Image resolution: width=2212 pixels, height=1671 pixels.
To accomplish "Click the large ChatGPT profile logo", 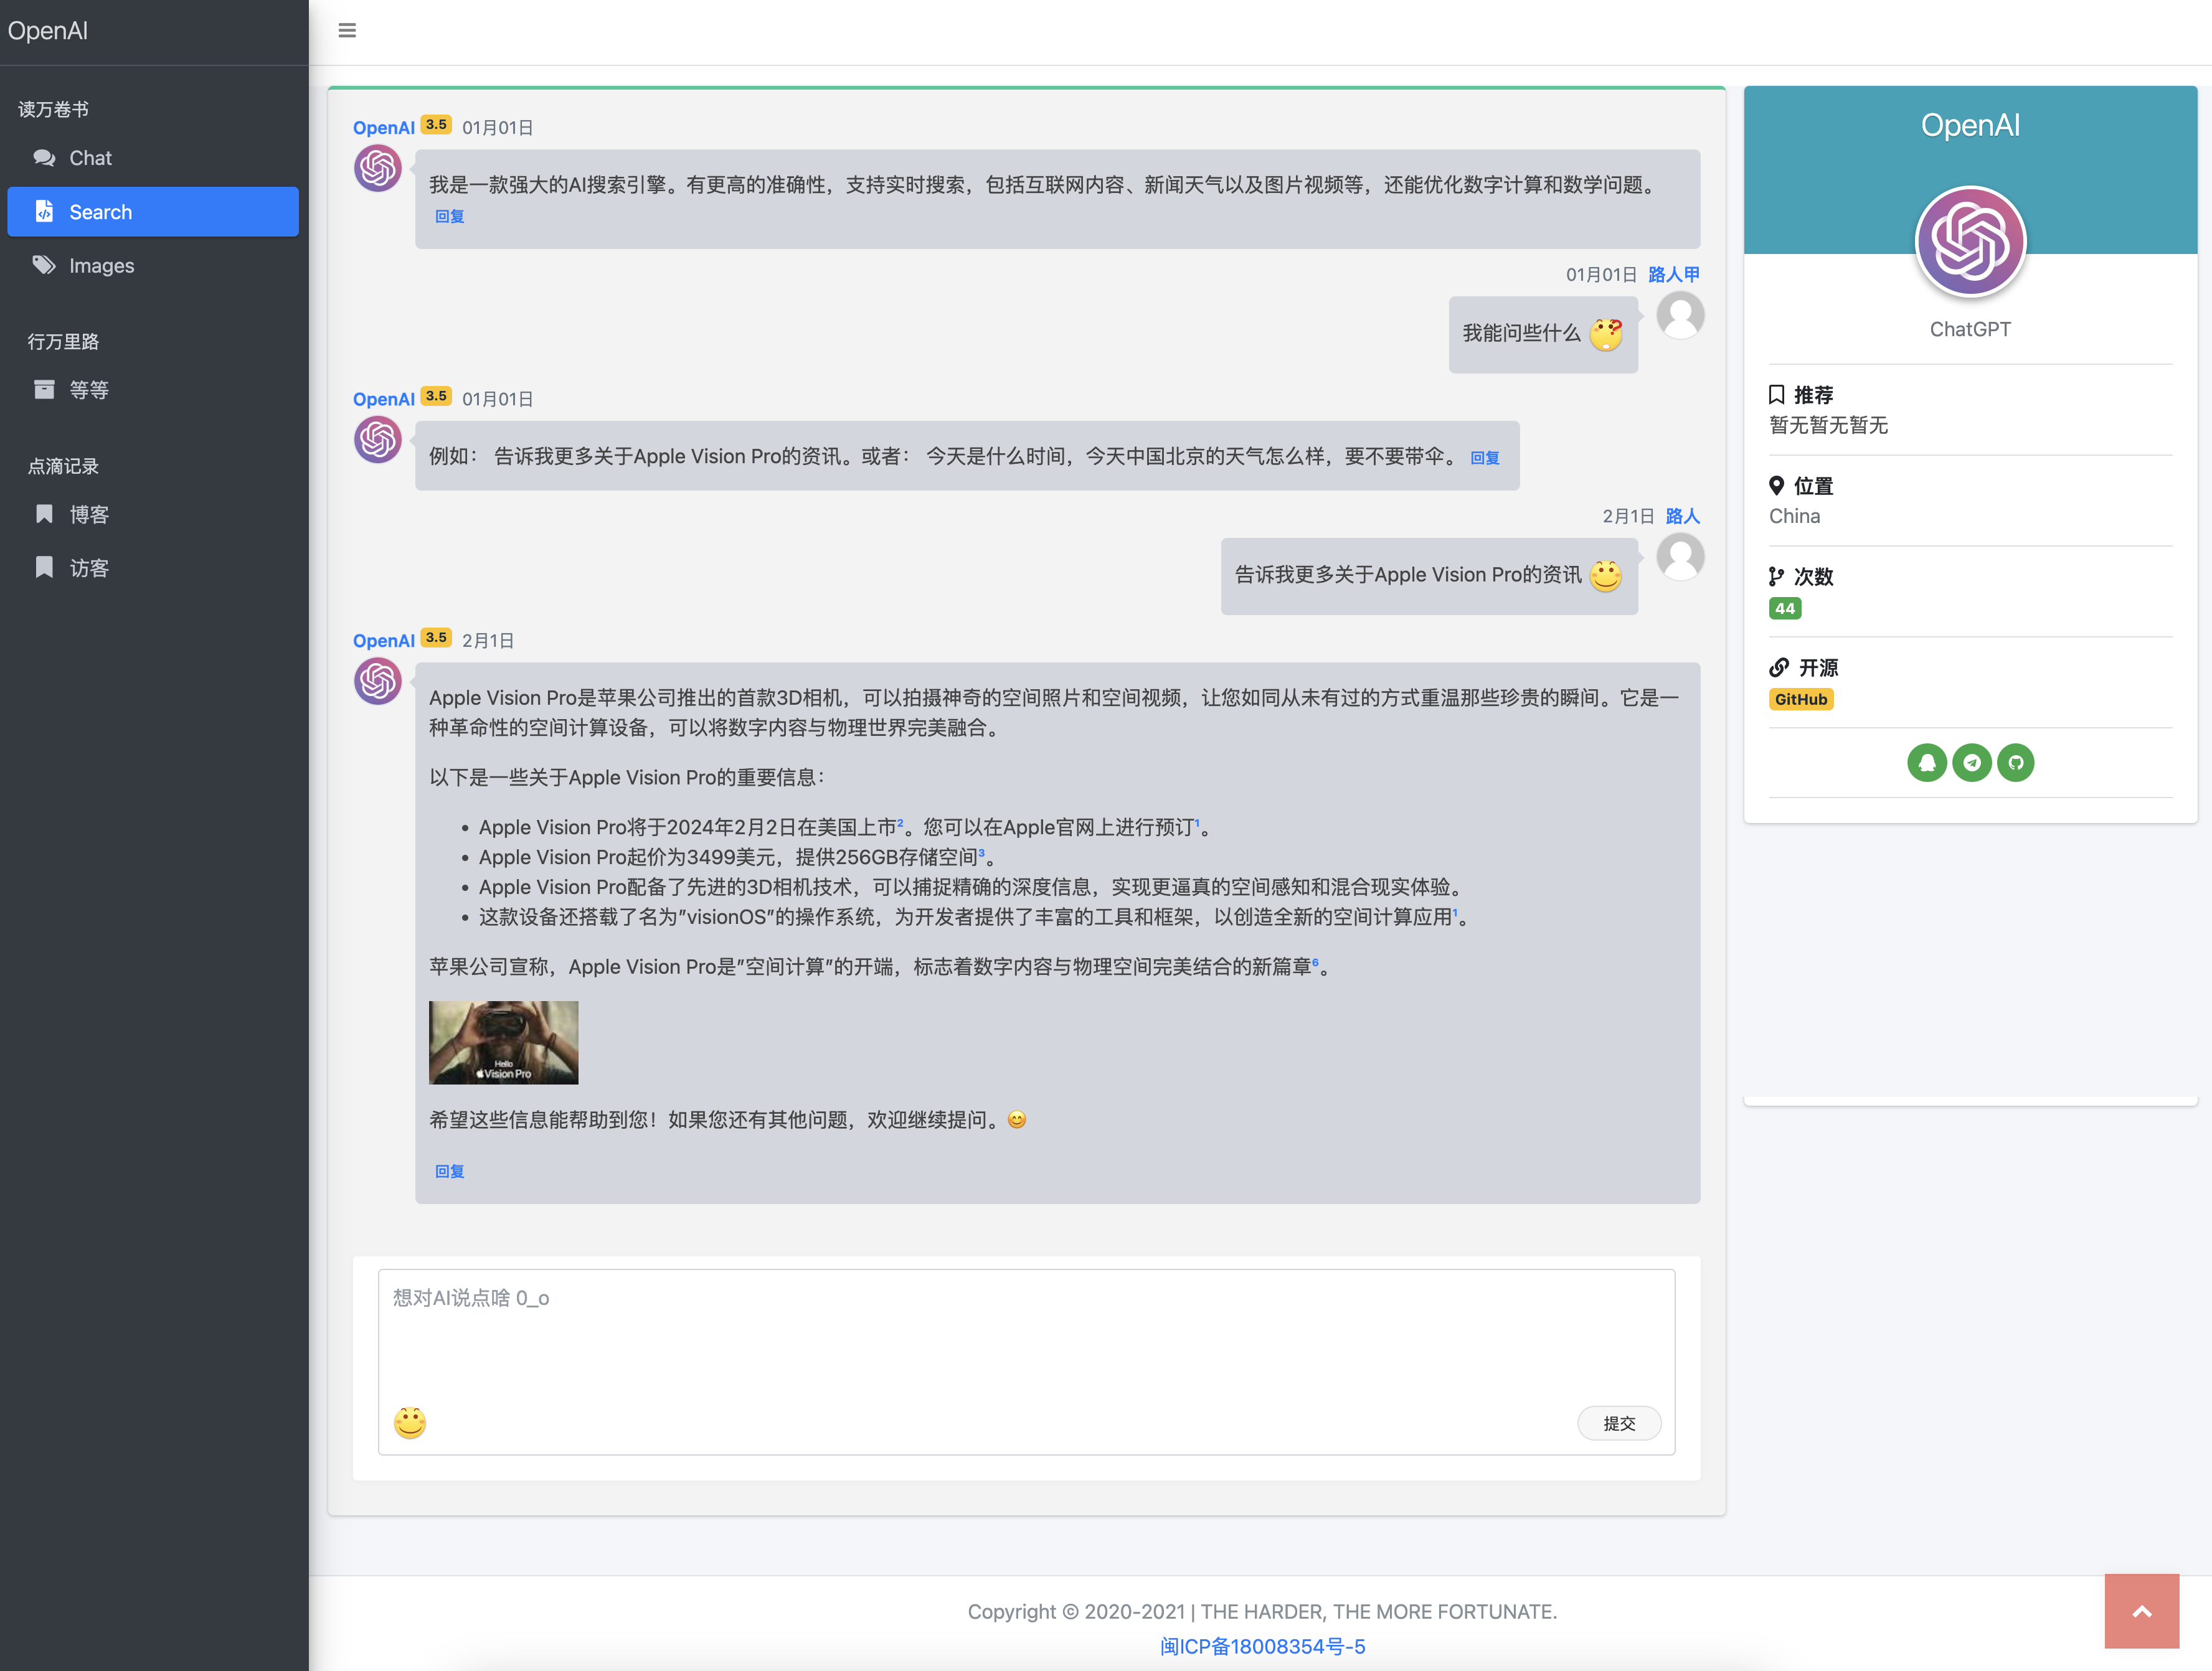I will [1970, 242].
